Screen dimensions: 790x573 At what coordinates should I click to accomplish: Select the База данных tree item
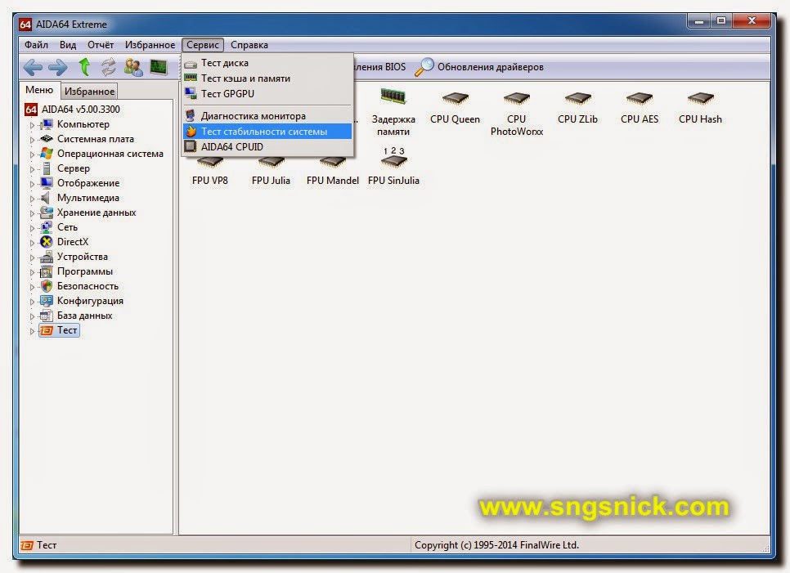coord(85,316)
